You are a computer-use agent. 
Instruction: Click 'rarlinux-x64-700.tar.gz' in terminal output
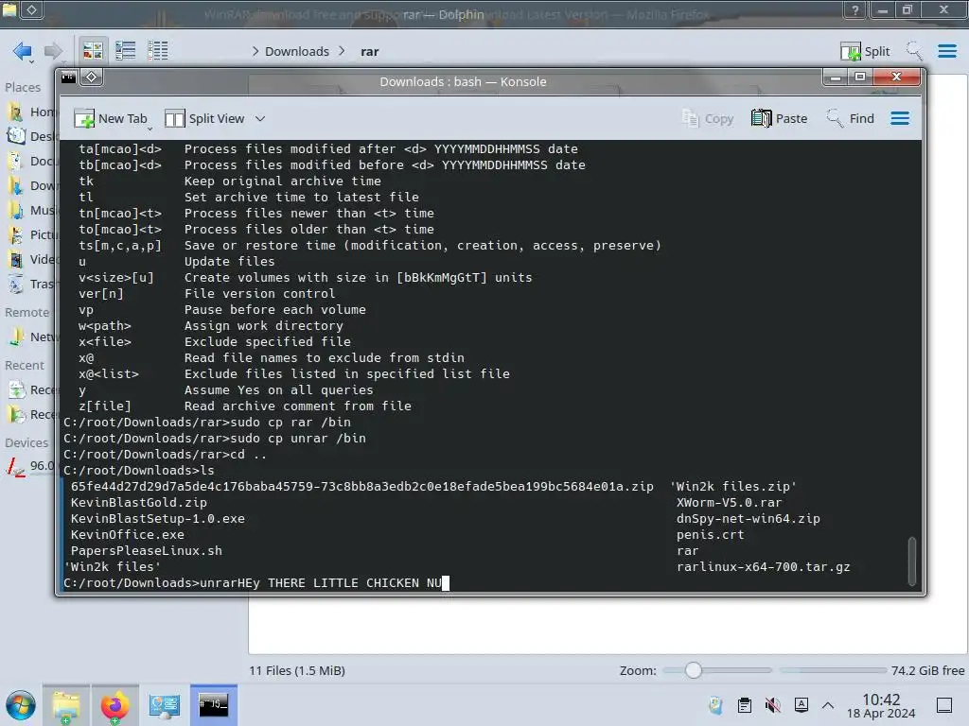point(764,567)
